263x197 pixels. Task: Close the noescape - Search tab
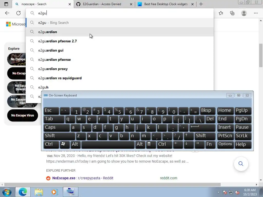(70, 4)
